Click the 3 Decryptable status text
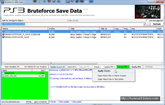 tap(64, 102)
